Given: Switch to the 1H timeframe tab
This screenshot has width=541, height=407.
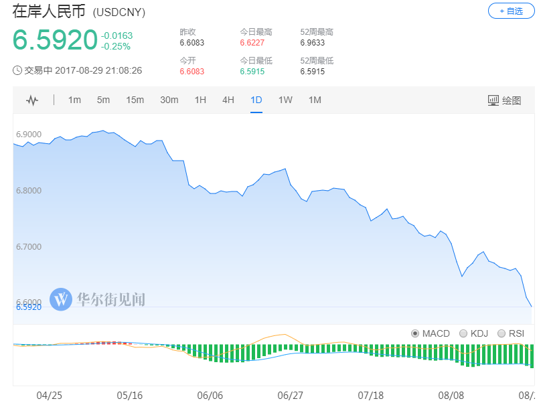Looking at the screenshot, I should click(x=200, y=100).
